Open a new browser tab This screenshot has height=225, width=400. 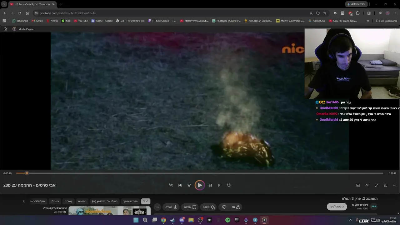[x=61, y=4]
